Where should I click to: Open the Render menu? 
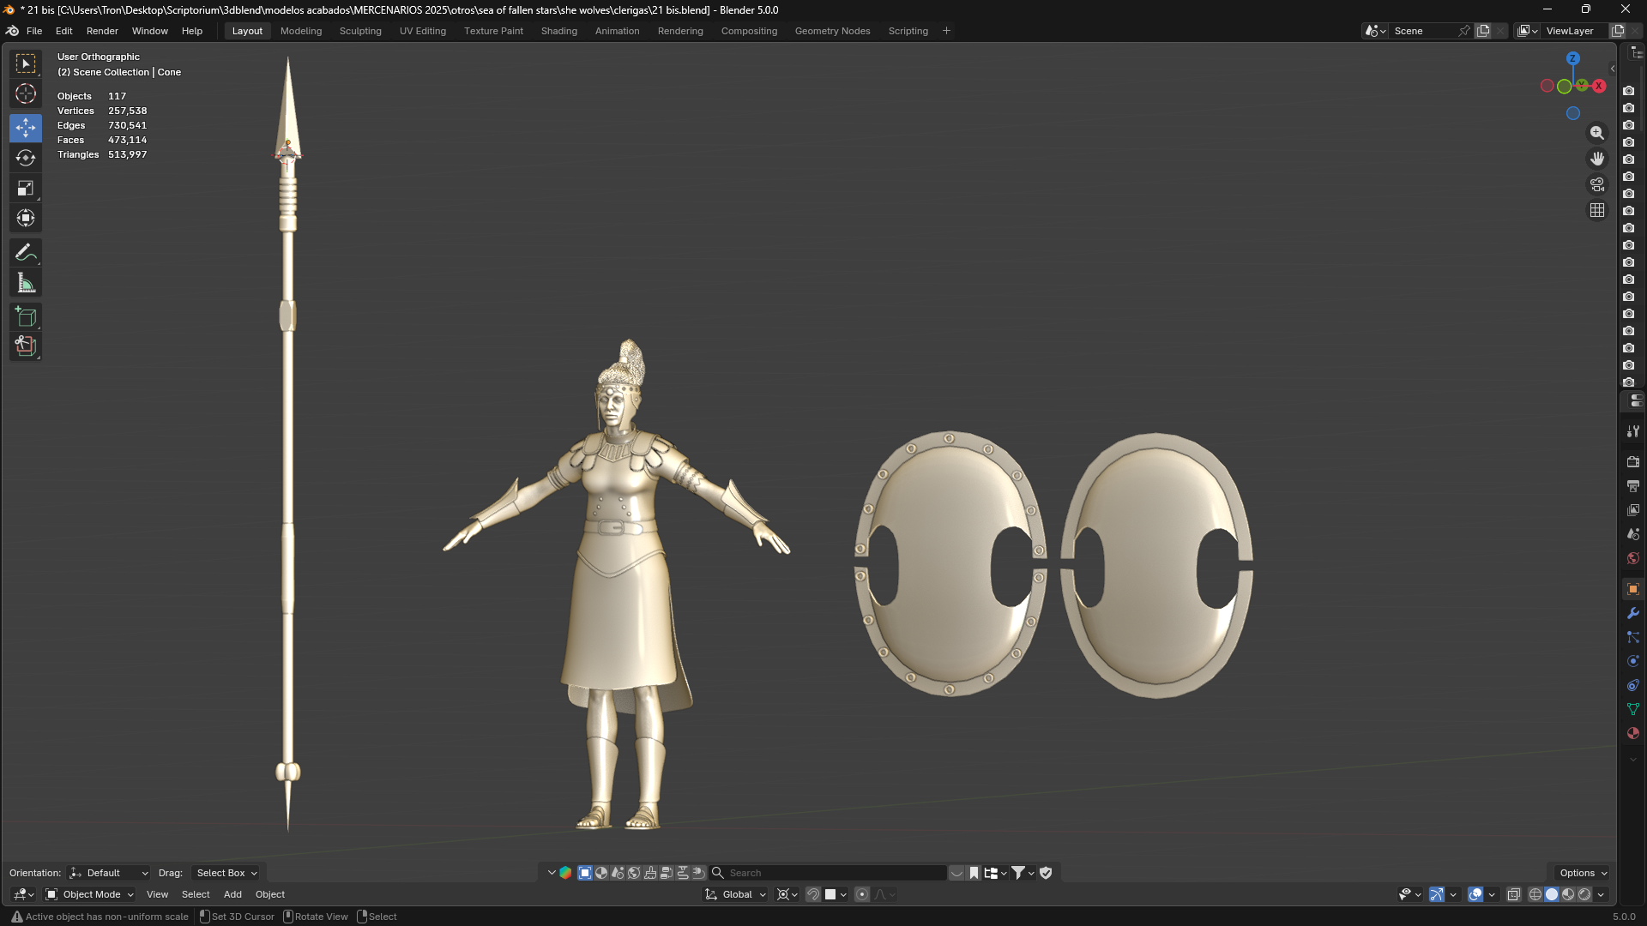[x=102, y=31]
